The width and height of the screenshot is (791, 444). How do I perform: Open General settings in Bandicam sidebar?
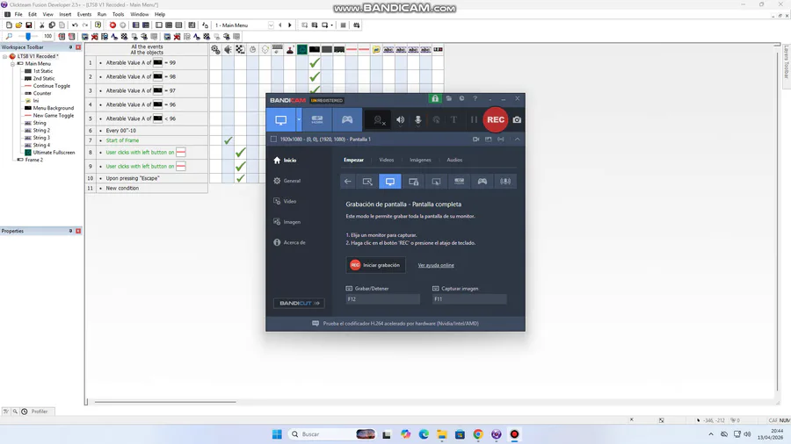(x=287, y=181)
